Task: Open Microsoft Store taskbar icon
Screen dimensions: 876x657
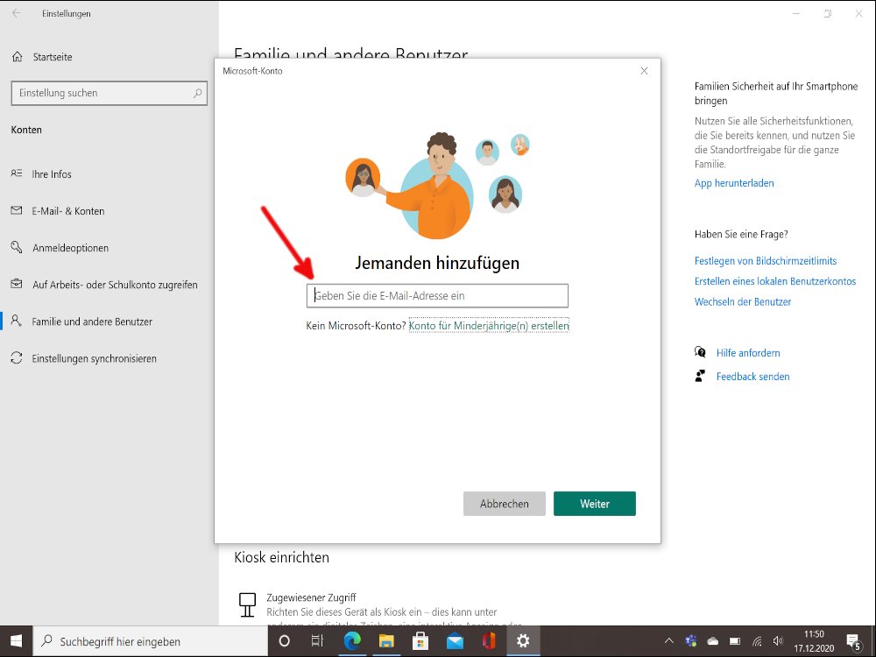Action: pos(420,641)
